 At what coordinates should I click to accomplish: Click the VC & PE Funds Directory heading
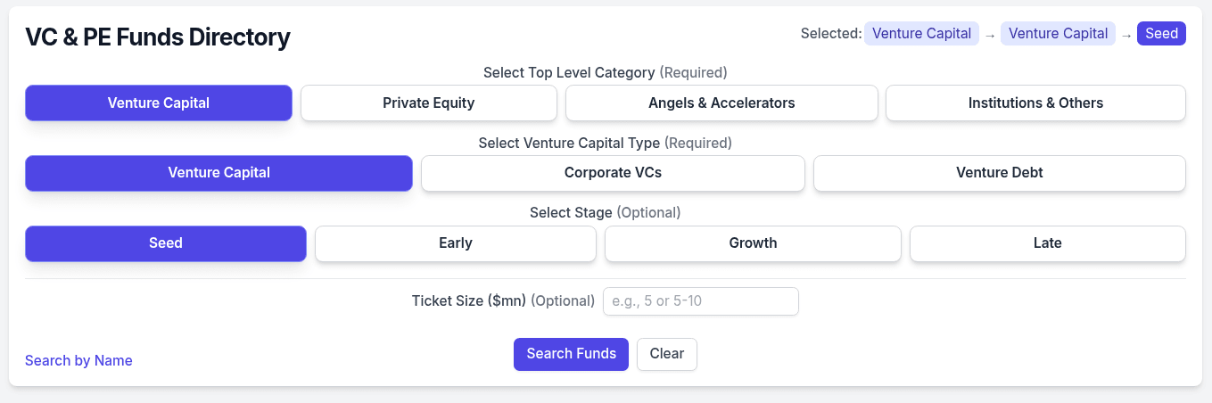158,37
